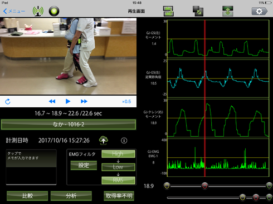Open EMG filter 設定 button
Image resolution: width=273 pixels, height=204 pixels.
coord(84,165)
